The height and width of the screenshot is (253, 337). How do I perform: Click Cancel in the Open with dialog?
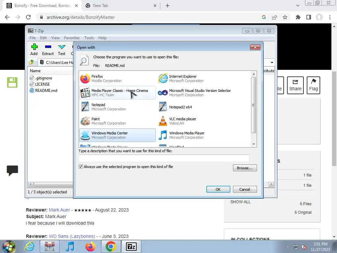point(245,189)
